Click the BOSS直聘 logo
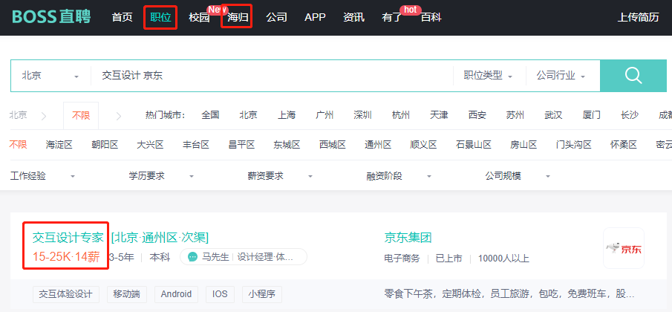 (51, 16)
